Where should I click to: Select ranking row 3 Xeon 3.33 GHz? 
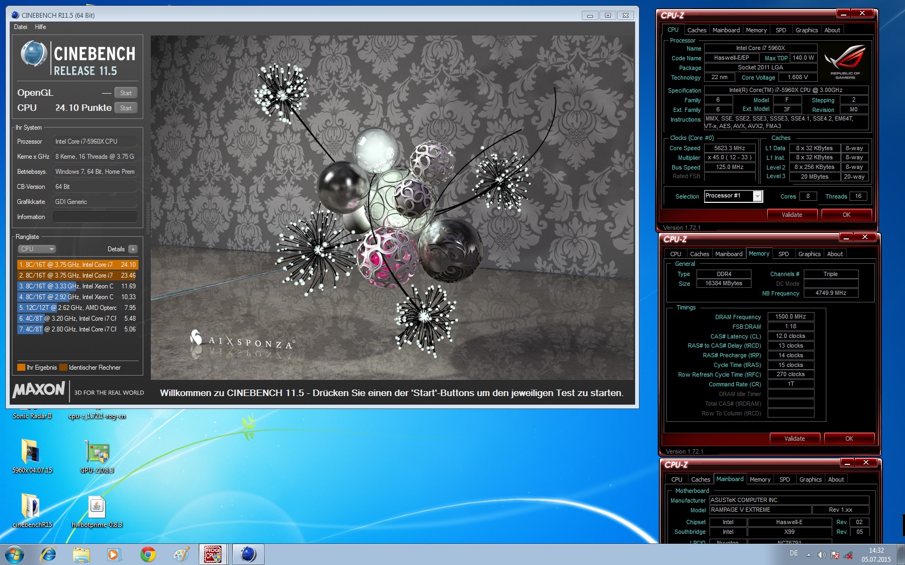[78, 286]
